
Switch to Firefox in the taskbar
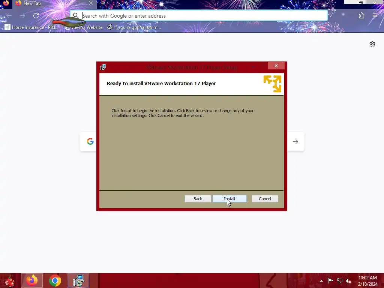(32, 280)
